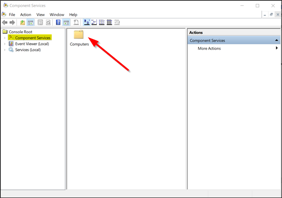
Task: Click More Actions in Actions pane
Action: pos(209,48)
